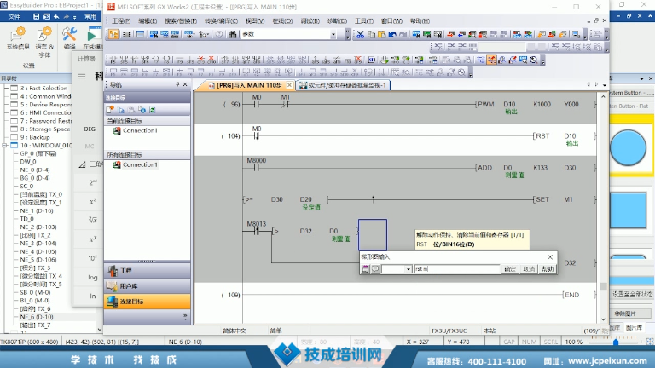Switch to the 软元件/缓冲存储器批量监视-1 tab

point(344,85)
